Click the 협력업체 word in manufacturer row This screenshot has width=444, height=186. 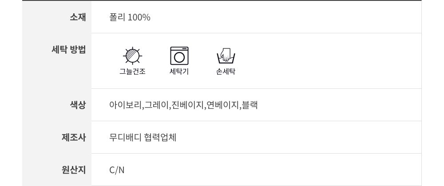coord(160,137)
